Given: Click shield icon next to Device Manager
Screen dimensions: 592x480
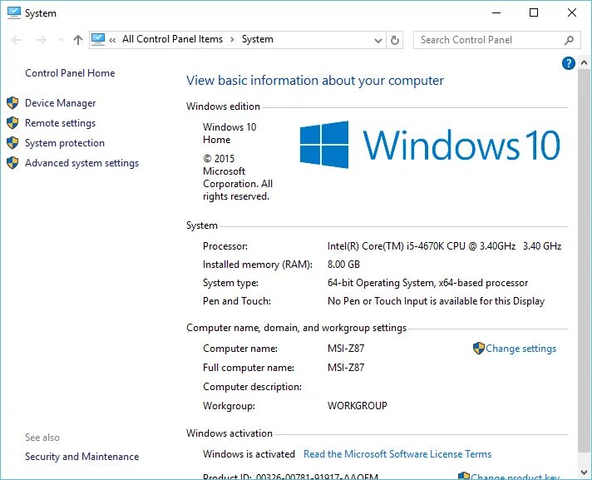Looking at the screenshot, I should click(12, 102).
